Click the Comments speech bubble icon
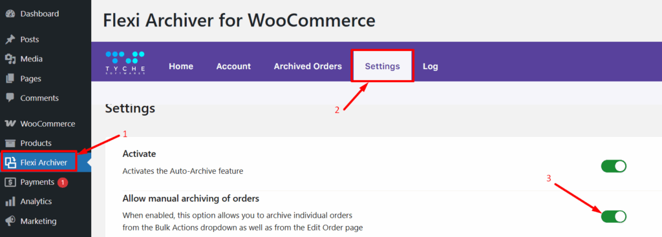Viewport: 662px width, 237px height. pos(10,98)
